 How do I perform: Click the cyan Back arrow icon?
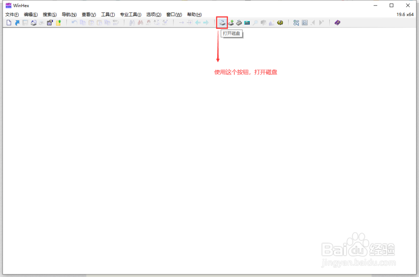pos(198,23)
